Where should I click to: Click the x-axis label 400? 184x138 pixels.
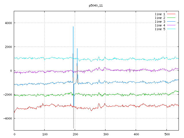pos(136,134)
